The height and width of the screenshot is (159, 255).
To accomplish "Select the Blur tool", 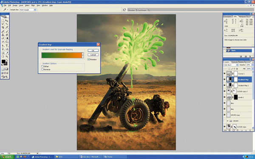I will 3,42.
